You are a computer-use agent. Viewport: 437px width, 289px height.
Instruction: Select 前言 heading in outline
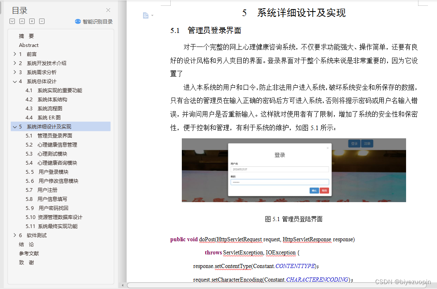click(32, 54)
